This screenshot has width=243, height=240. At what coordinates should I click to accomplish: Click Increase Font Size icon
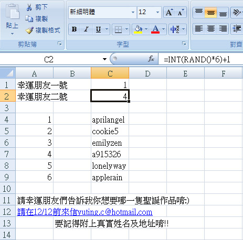(x=170, y=12)
